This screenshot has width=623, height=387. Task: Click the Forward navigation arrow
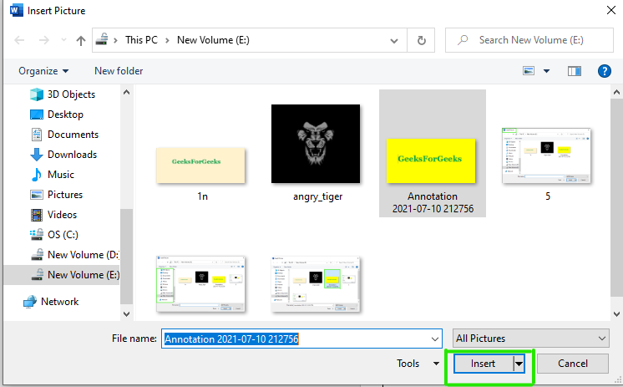(x=44, y=40)
